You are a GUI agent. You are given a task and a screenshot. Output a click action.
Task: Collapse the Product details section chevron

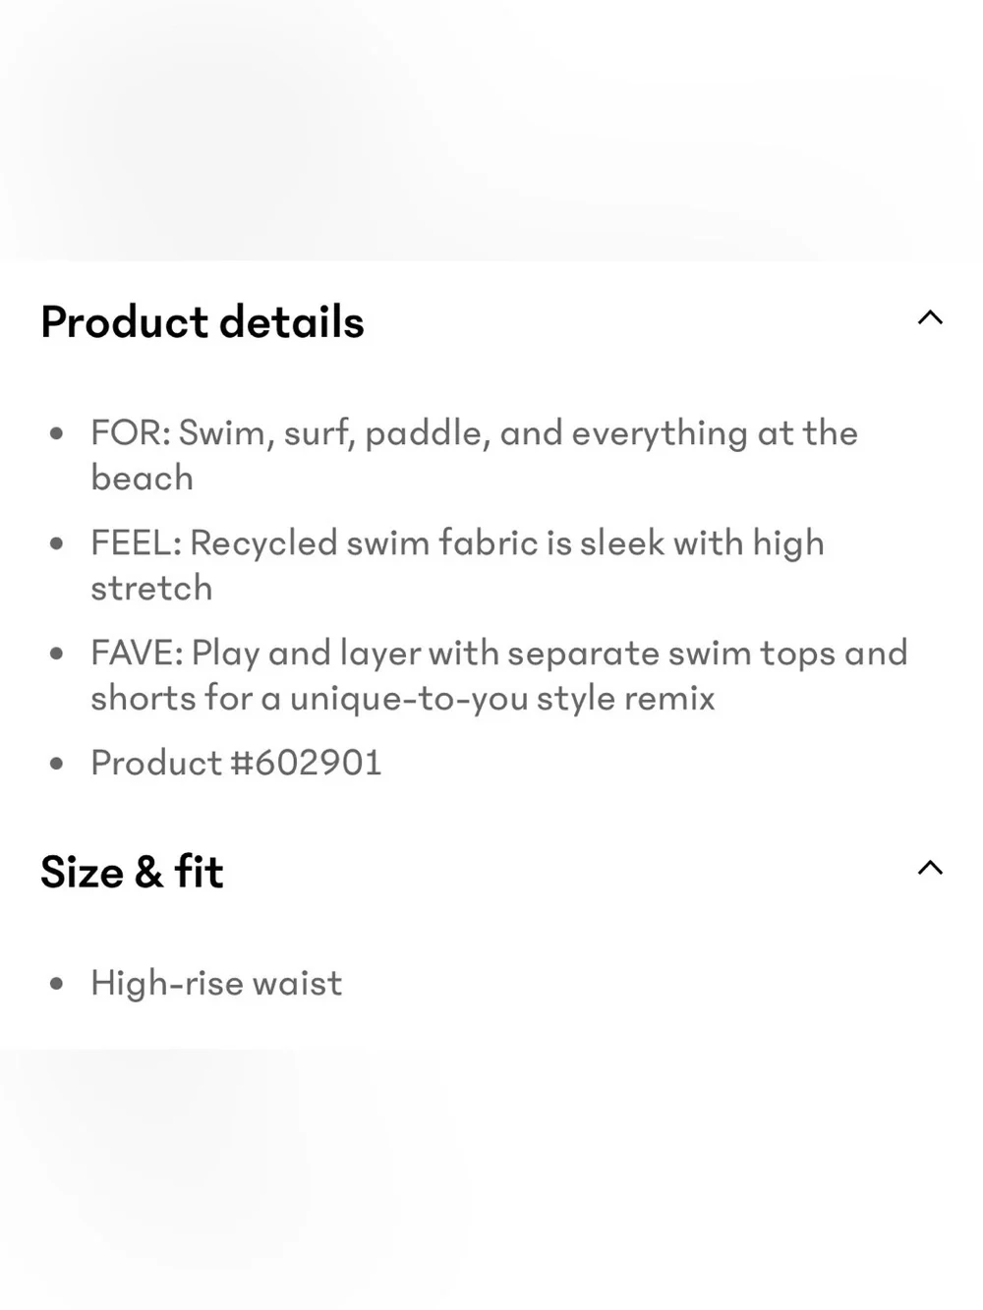(930, 317)
